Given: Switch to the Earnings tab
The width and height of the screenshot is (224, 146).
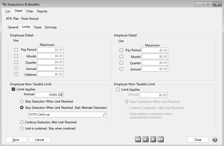Looking at the screenshot, I should coord(51,27).
